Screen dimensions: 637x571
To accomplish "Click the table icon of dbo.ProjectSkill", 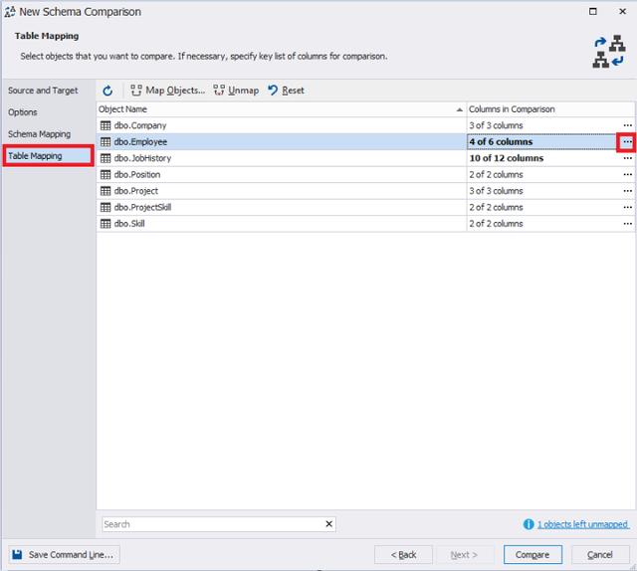I will (106, 207).
